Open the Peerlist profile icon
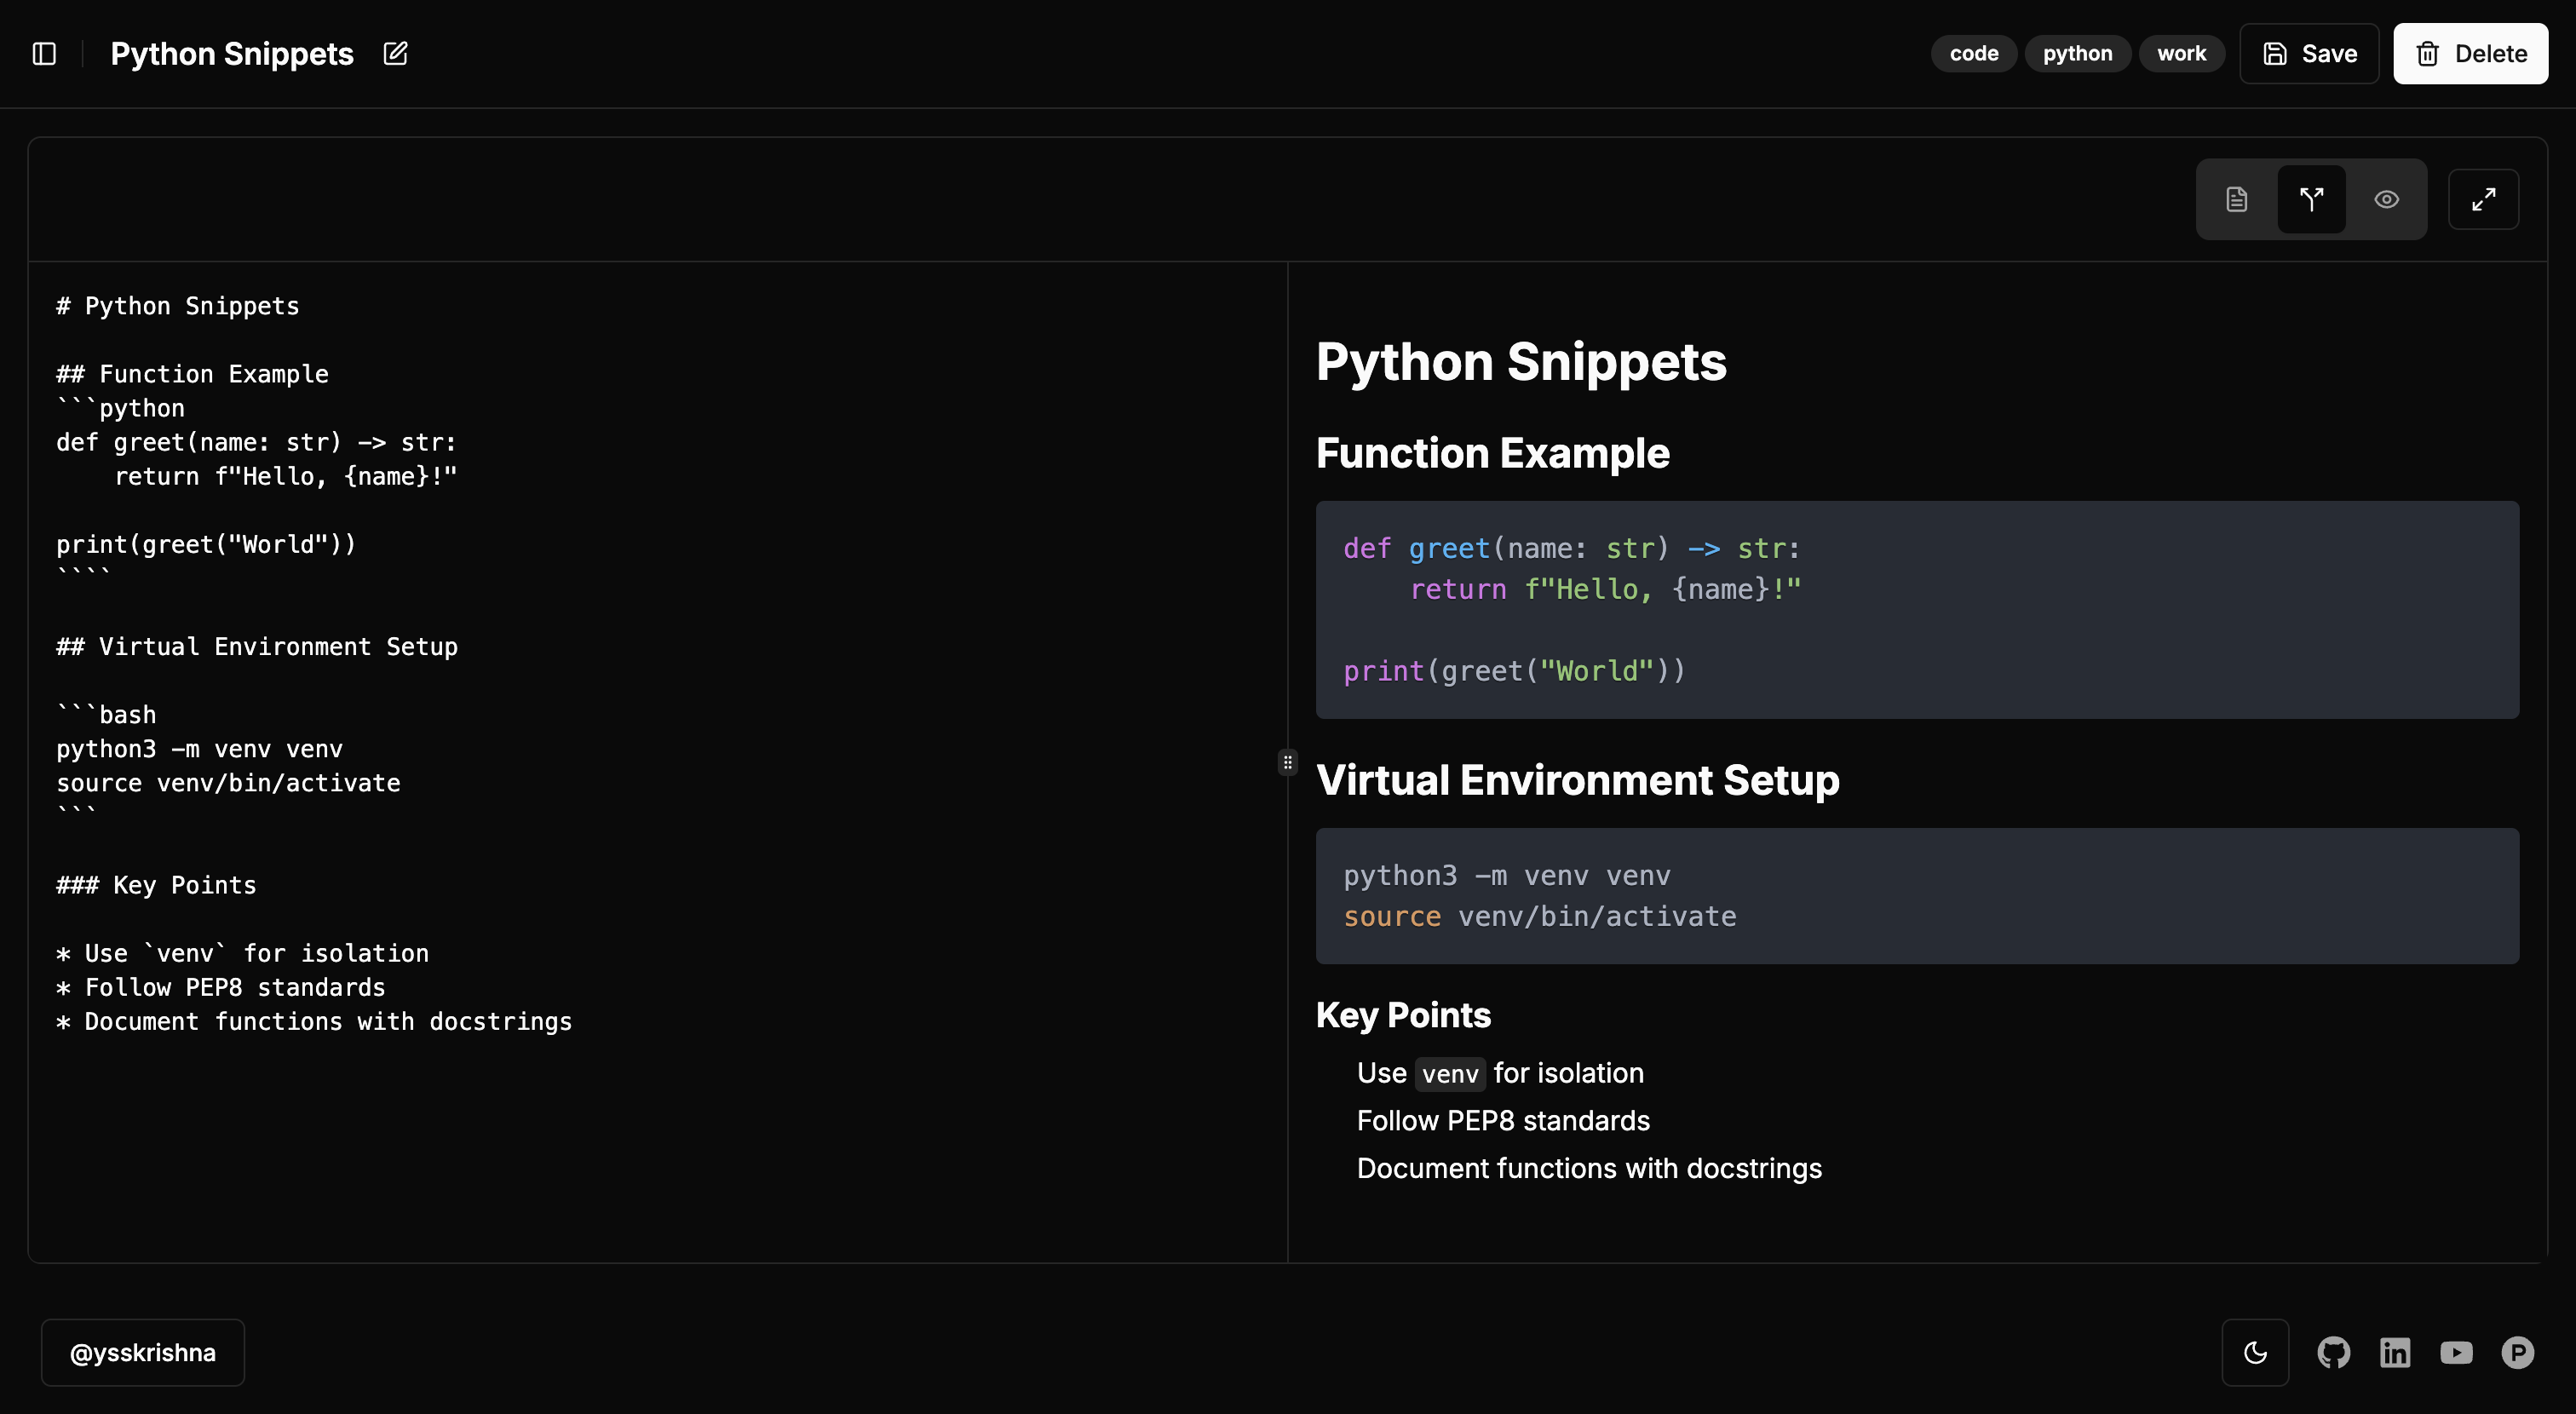This screenshot has width=2576, height=1414. point(2517,1352)
